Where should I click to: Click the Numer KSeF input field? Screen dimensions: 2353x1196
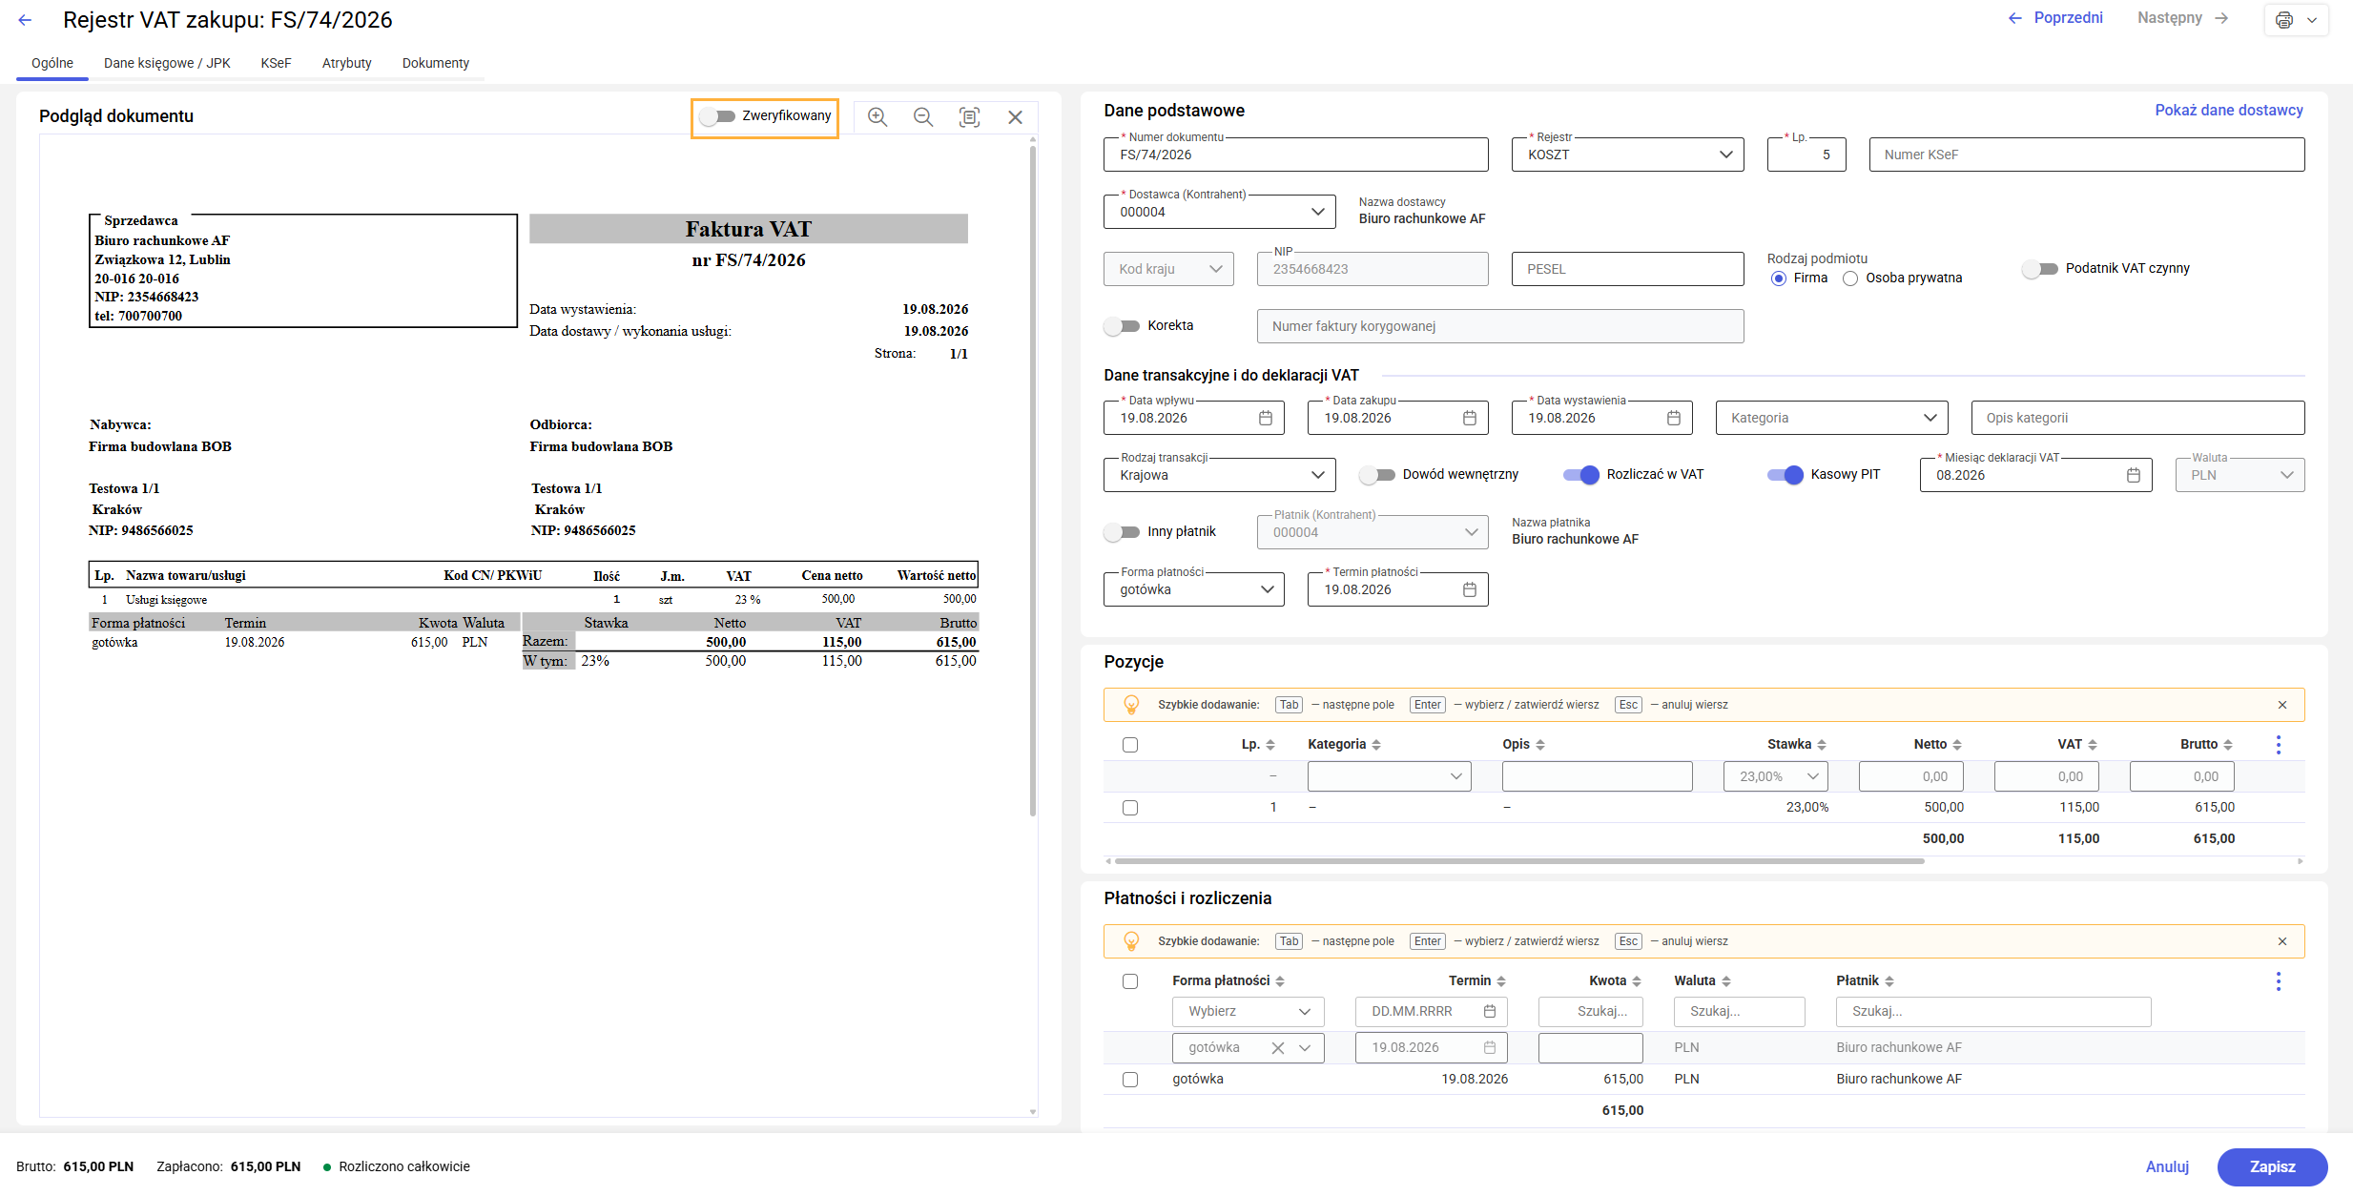(x=2086, y=155)
